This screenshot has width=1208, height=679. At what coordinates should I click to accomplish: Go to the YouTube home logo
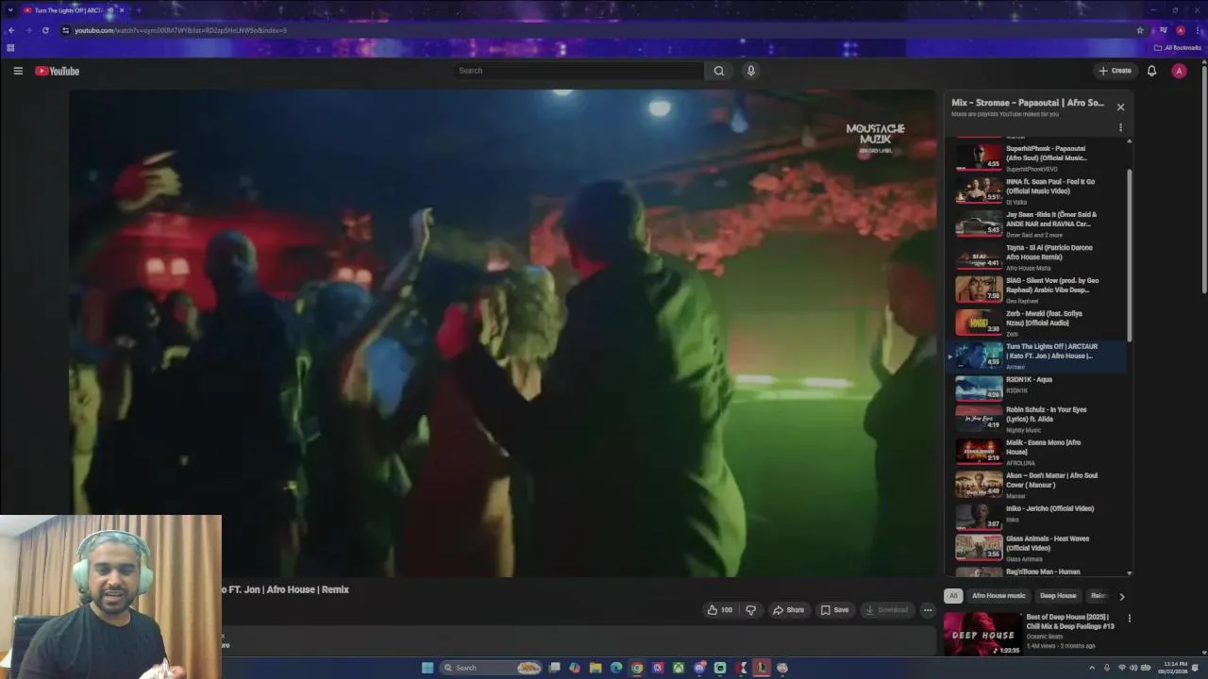[x=58, y=71]
